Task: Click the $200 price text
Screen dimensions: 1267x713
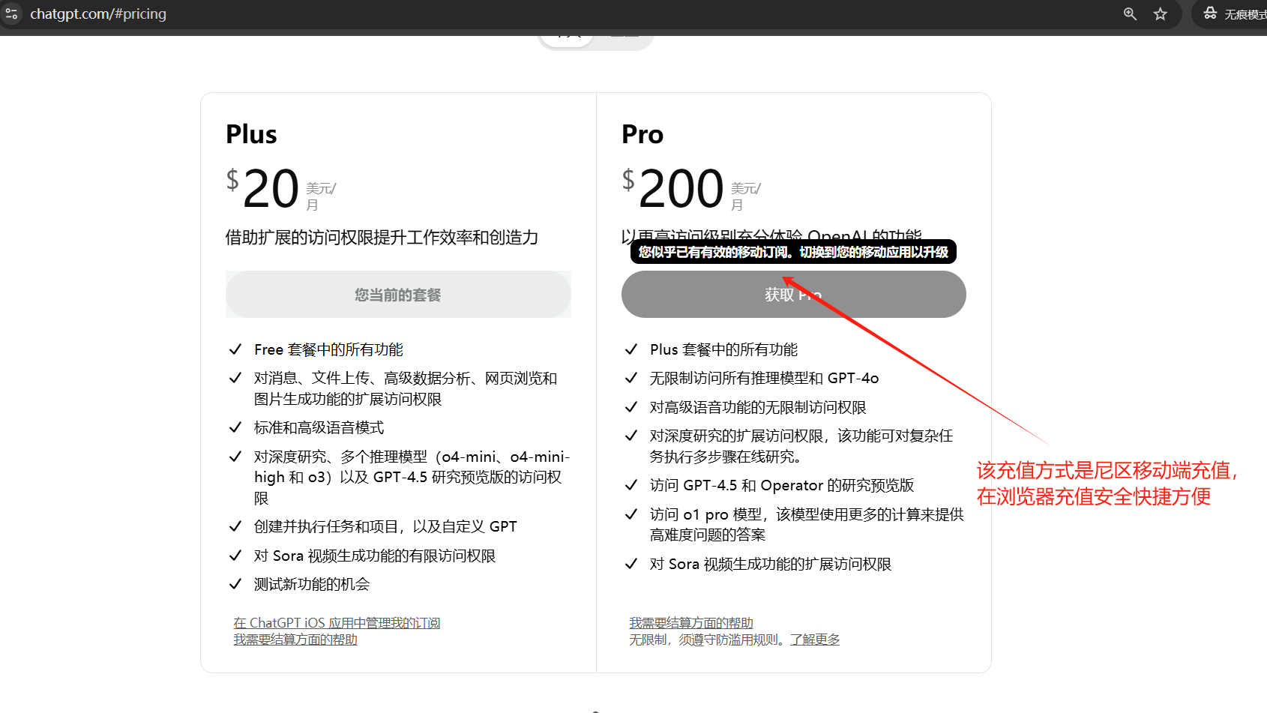Action: pyautogui.click(x=673, y=188)
